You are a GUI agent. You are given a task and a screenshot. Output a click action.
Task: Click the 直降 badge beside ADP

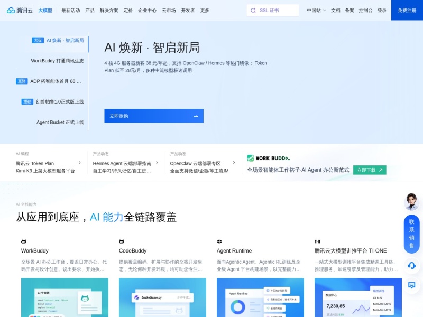22,81
